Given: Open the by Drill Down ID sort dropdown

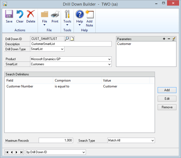Looking at the screenshot, I should pyautogui.click(x=84, y=152).
